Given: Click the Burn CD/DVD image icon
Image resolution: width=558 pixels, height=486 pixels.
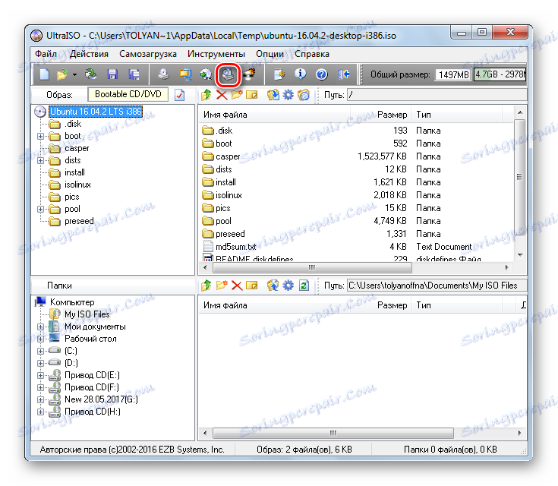Looking at the screenshot, I should tap(249, 74).
